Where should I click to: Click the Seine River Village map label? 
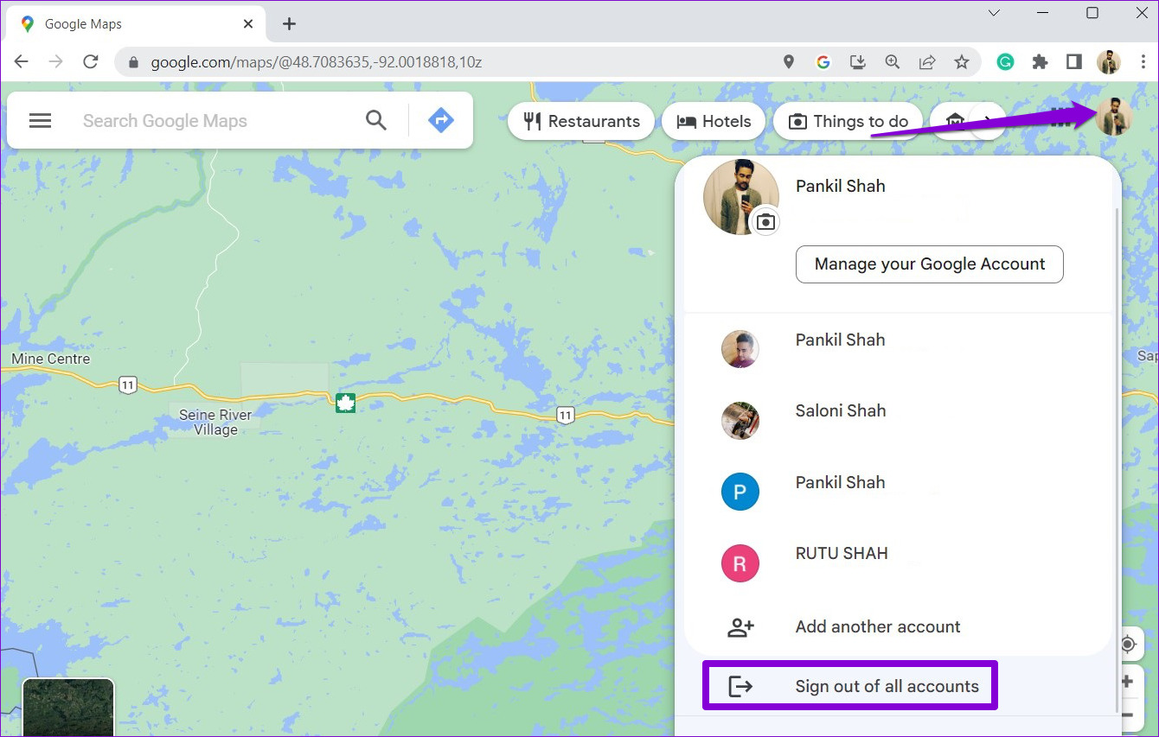[x=215, y=423]
